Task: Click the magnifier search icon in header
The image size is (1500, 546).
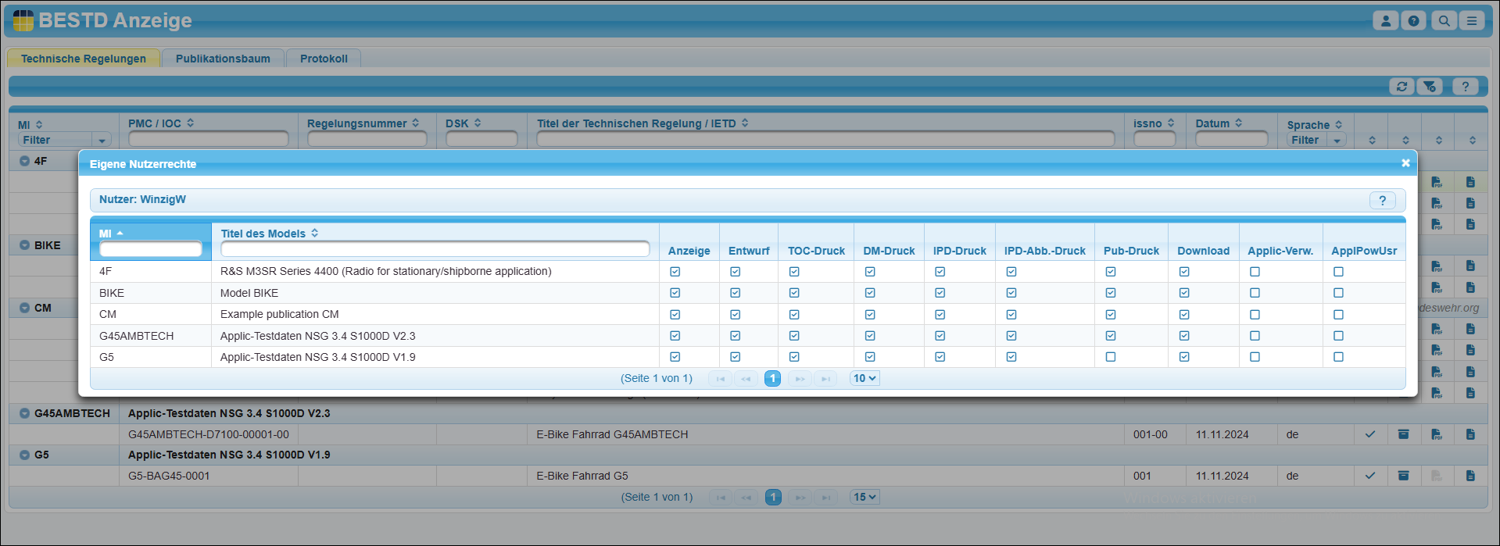Action: pyautogui.click(x=1444, y=21)
